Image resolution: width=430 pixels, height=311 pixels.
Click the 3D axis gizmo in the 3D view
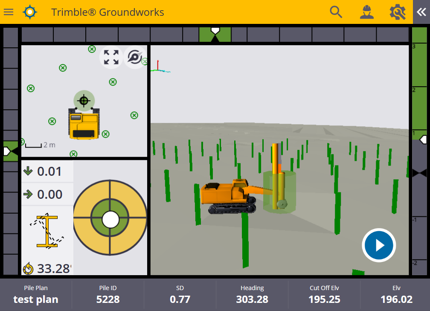(x=160, y=67)
